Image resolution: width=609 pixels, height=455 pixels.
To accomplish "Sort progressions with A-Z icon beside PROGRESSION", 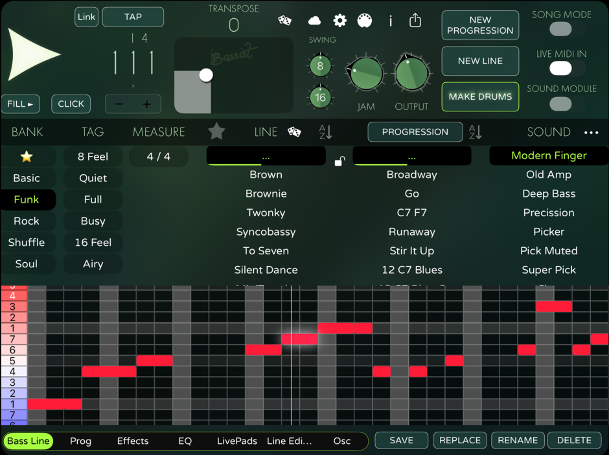I will [475, 132].
